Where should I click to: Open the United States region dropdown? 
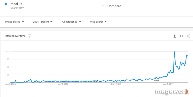click(14, 22)
